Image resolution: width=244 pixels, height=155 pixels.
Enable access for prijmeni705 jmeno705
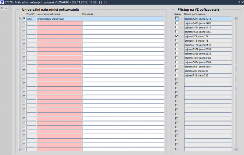pos(177,71)
